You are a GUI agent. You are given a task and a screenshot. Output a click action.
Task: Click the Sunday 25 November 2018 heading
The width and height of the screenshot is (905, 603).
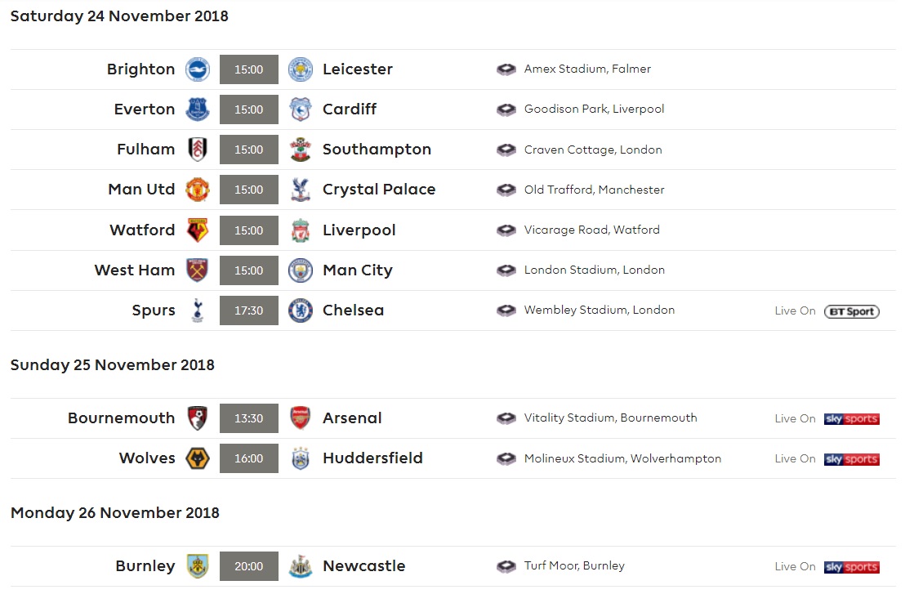113,365
